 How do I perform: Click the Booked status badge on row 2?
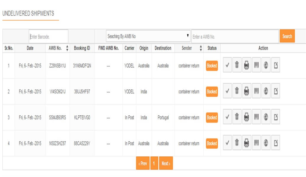(x=211, y=91)
